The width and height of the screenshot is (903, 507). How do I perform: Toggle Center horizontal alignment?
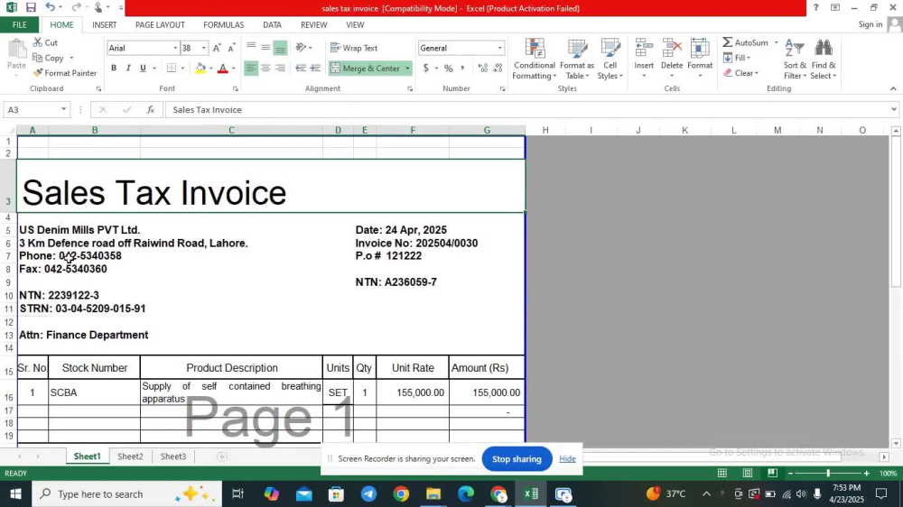265,68
